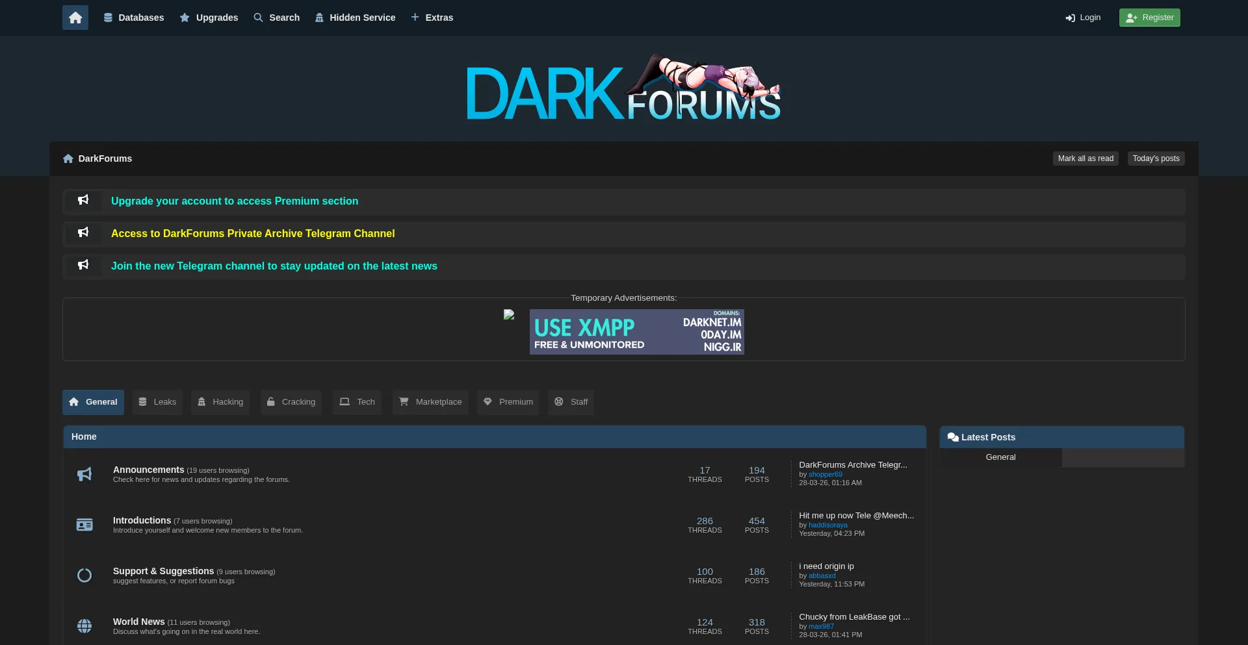This screenshot has width=1248, height=645.
Task: Open last post i need origin ip
Action: (x=826, y=566)
